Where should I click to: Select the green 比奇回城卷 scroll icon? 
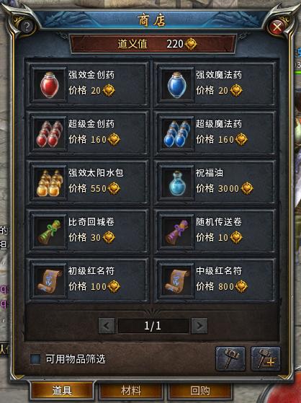point(49,232)
